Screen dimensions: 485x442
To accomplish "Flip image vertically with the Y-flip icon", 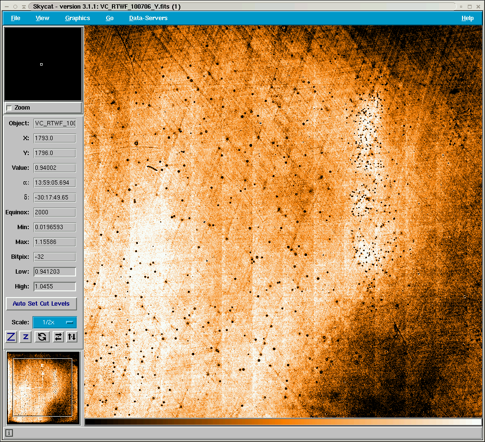I will (x=72, y=337).
